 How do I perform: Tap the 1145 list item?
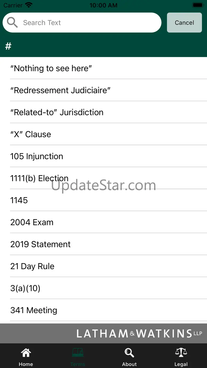[x=19, y=200]
